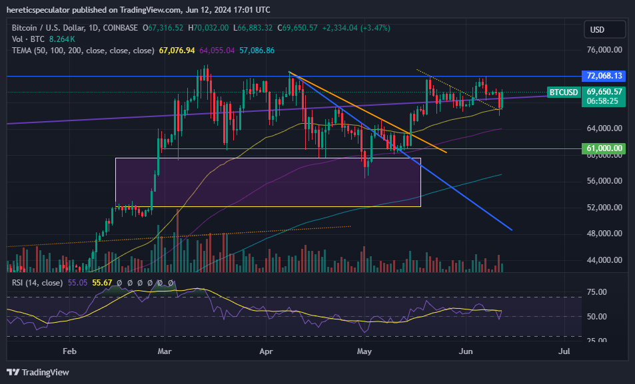The height and width of the screenshot is (384, 635).
Task: Click the 76,000.00 price axis label
Action: (604, 50)
